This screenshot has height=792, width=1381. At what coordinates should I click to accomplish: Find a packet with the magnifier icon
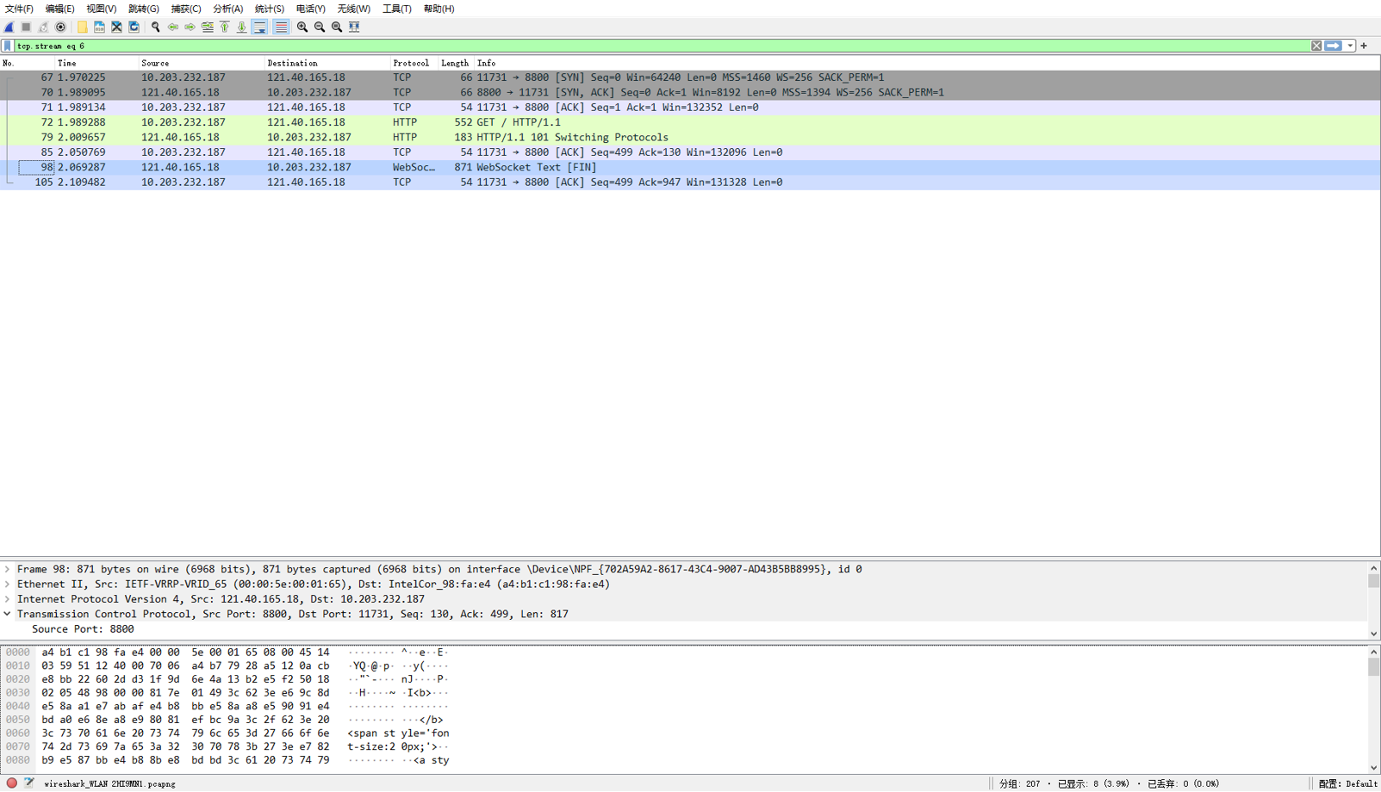pos(156,27)
